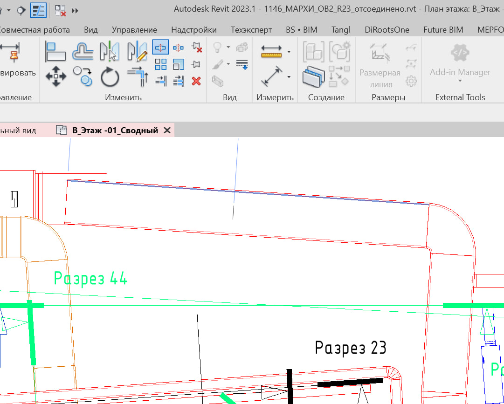
Task: Choose Mirror - Pick Axis tool
Action: point(110,51)
